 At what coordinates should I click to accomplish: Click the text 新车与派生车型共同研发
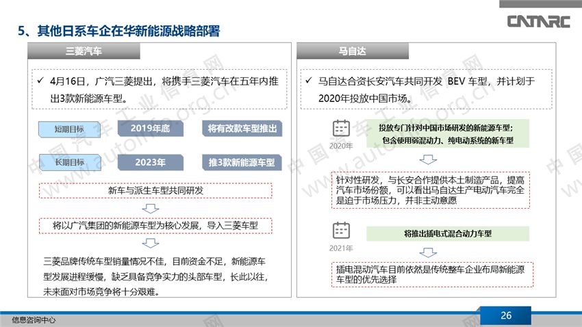point(155,191)
